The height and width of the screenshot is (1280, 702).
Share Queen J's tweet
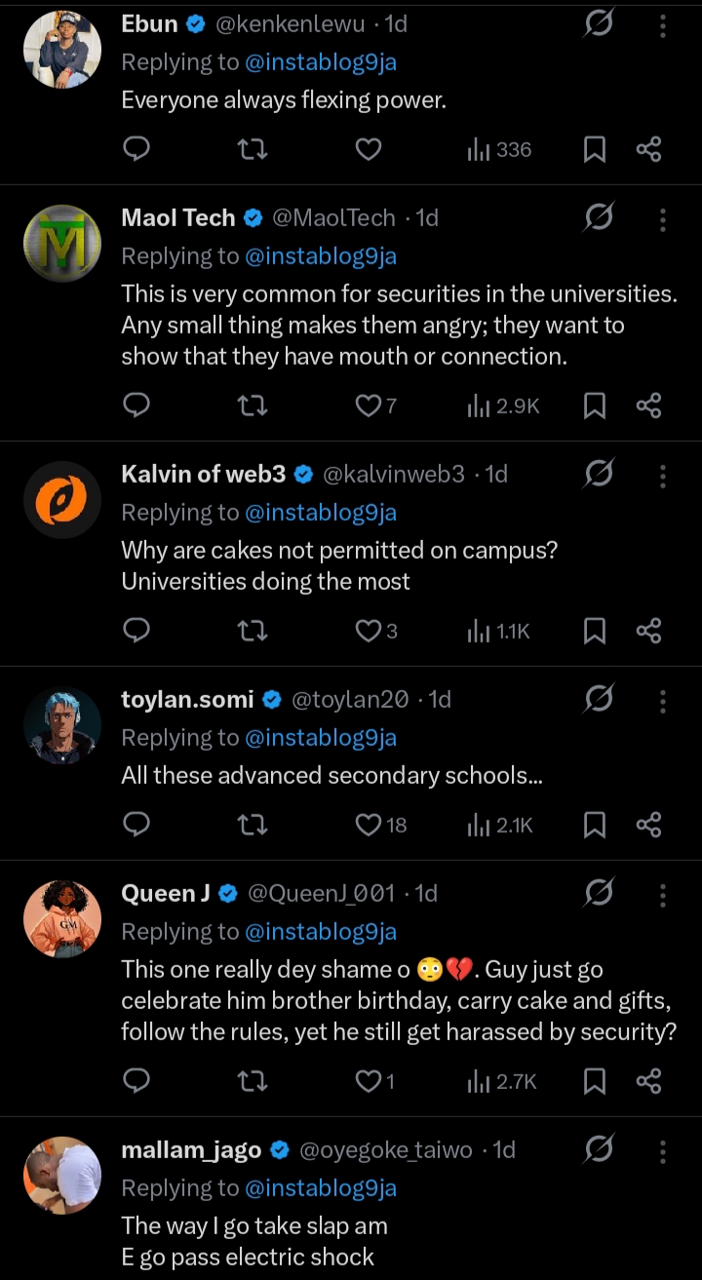[x=648, y=1080]
